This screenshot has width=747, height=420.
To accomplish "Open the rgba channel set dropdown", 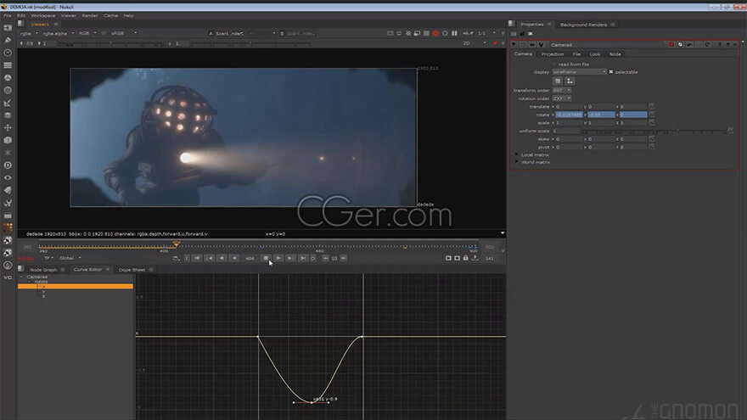I will tap(29, 33).
